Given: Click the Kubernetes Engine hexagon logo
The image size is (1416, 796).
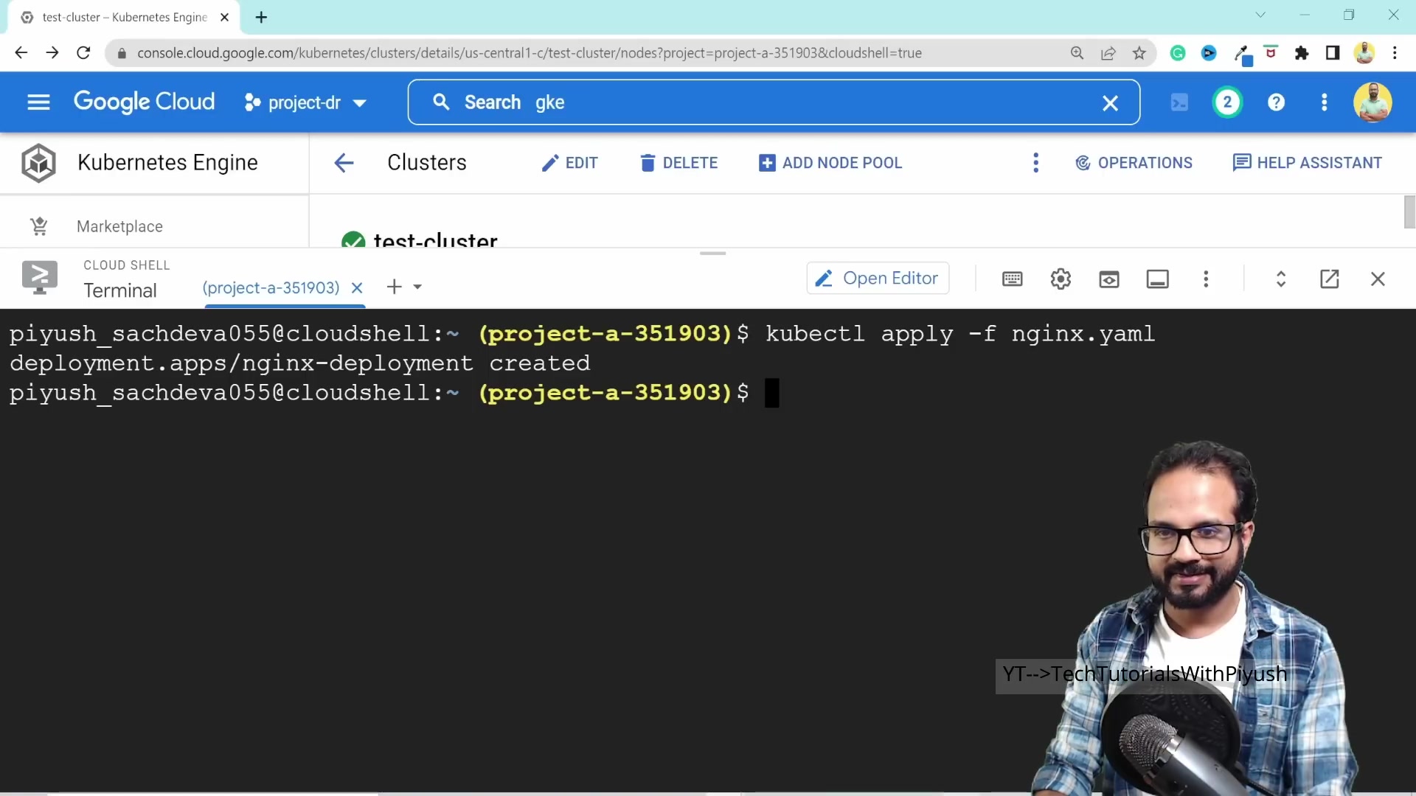Looking at the screenshot, I should coord(38,163).
